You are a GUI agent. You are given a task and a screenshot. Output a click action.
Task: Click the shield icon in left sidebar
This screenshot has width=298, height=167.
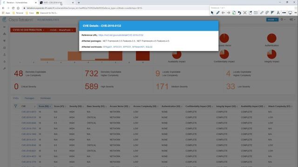[x=5, y=41]
